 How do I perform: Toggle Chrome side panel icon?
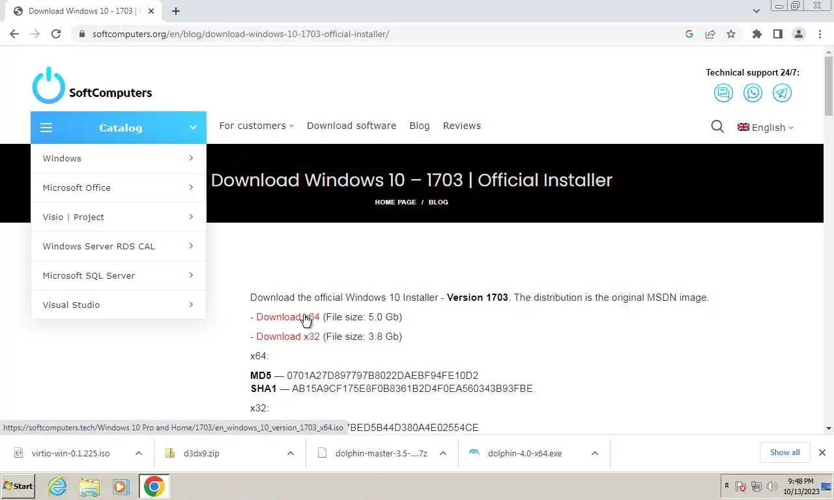point(777,34)
